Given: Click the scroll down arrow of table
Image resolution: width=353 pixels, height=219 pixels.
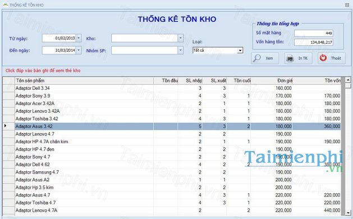Looking at the screenshot, I should tap(348, 212).
